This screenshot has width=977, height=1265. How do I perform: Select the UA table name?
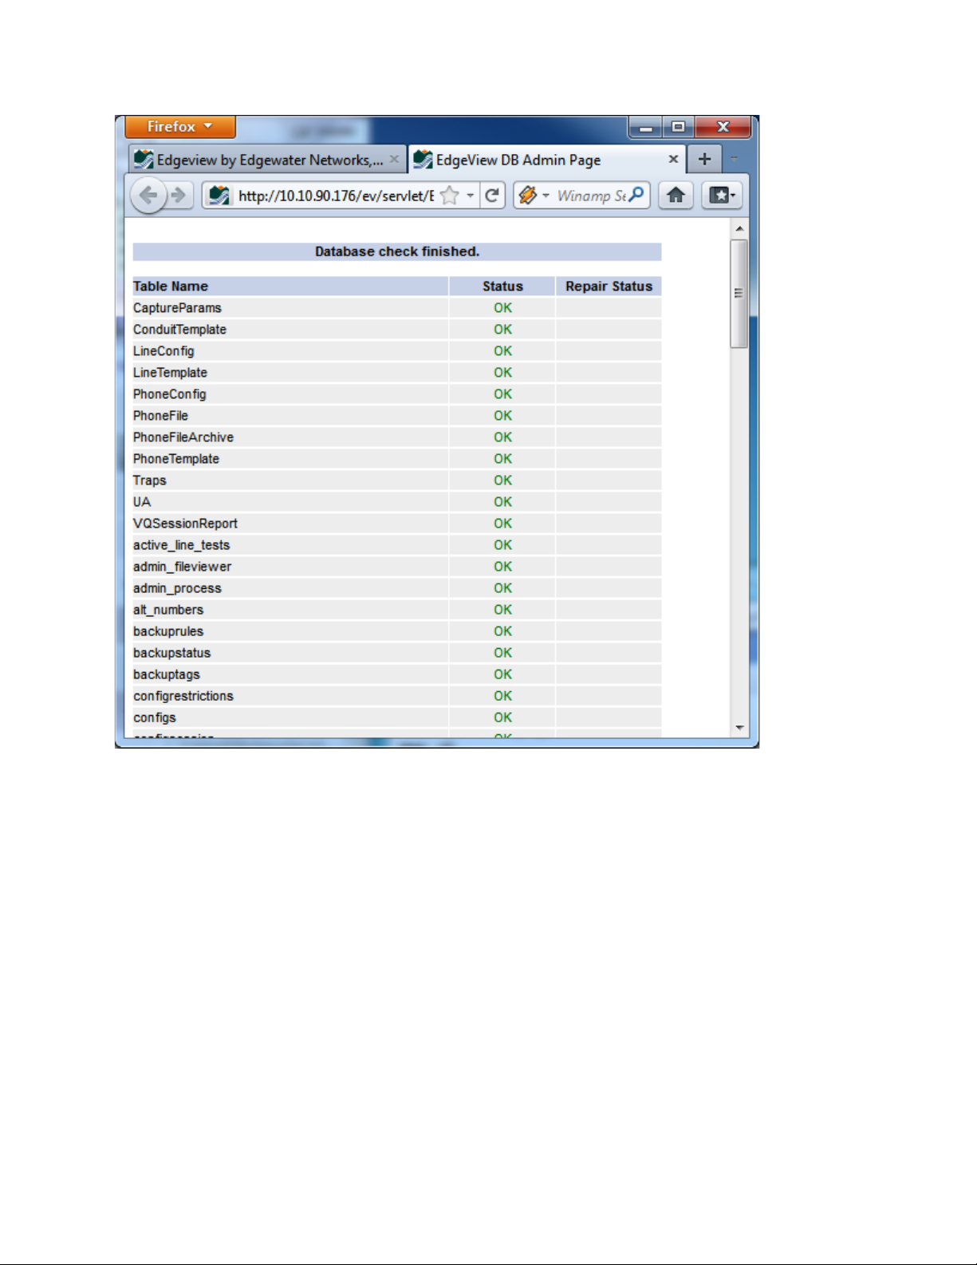click(x=142, y=502)
